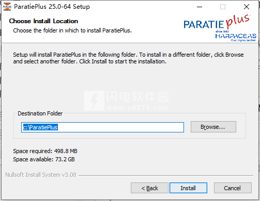Start installation with the Install button
This screenshot has width=260, height=201.
point(188,188)
